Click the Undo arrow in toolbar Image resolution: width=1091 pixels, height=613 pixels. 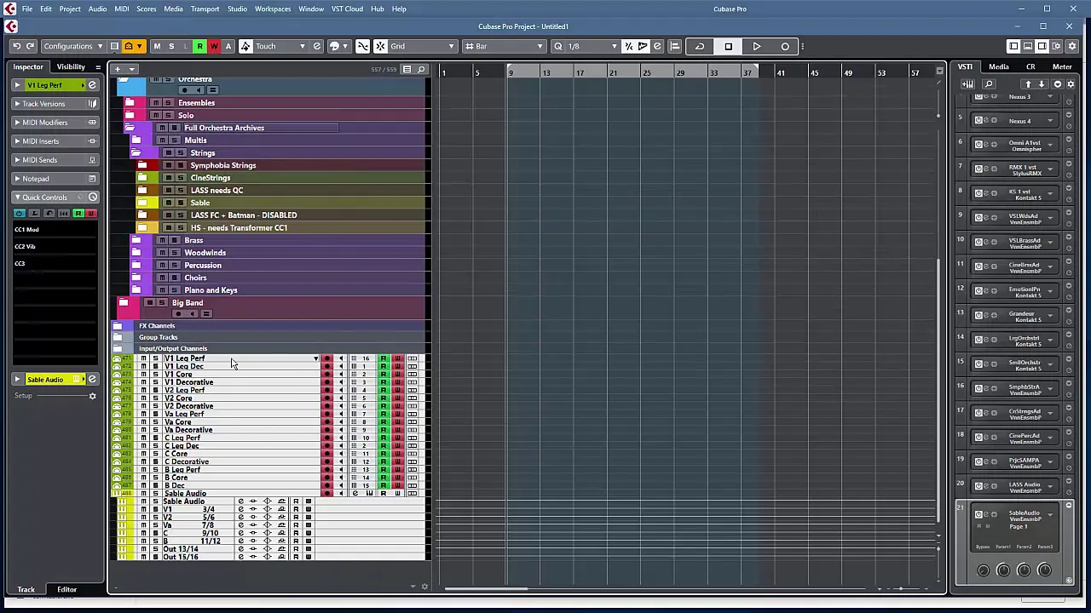click(x=16, y=46)
